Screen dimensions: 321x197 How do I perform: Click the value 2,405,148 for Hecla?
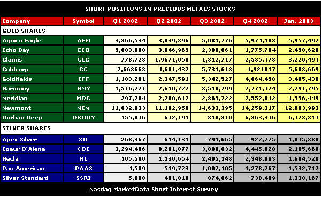(x=217, y=159)
